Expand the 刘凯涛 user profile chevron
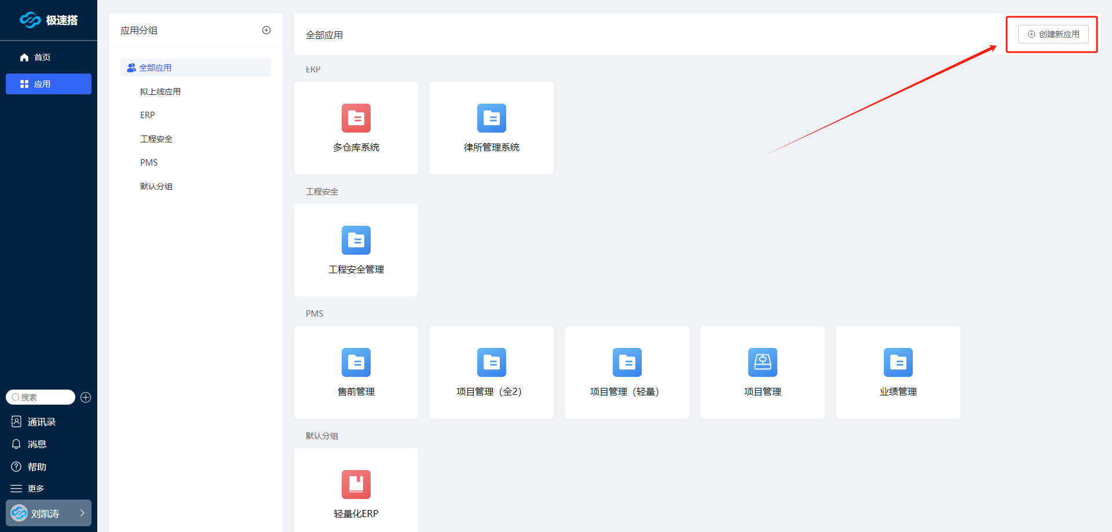 click(82, 513)
